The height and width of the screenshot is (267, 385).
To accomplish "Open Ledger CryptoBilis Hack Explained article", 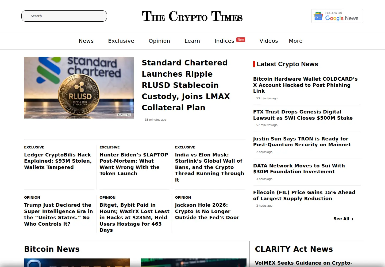I will coord(58,161).
